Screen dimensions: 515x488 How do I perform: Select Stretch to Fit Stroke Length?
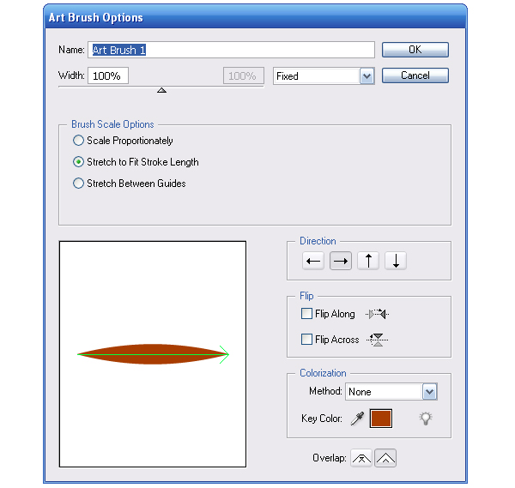(136, 162)
